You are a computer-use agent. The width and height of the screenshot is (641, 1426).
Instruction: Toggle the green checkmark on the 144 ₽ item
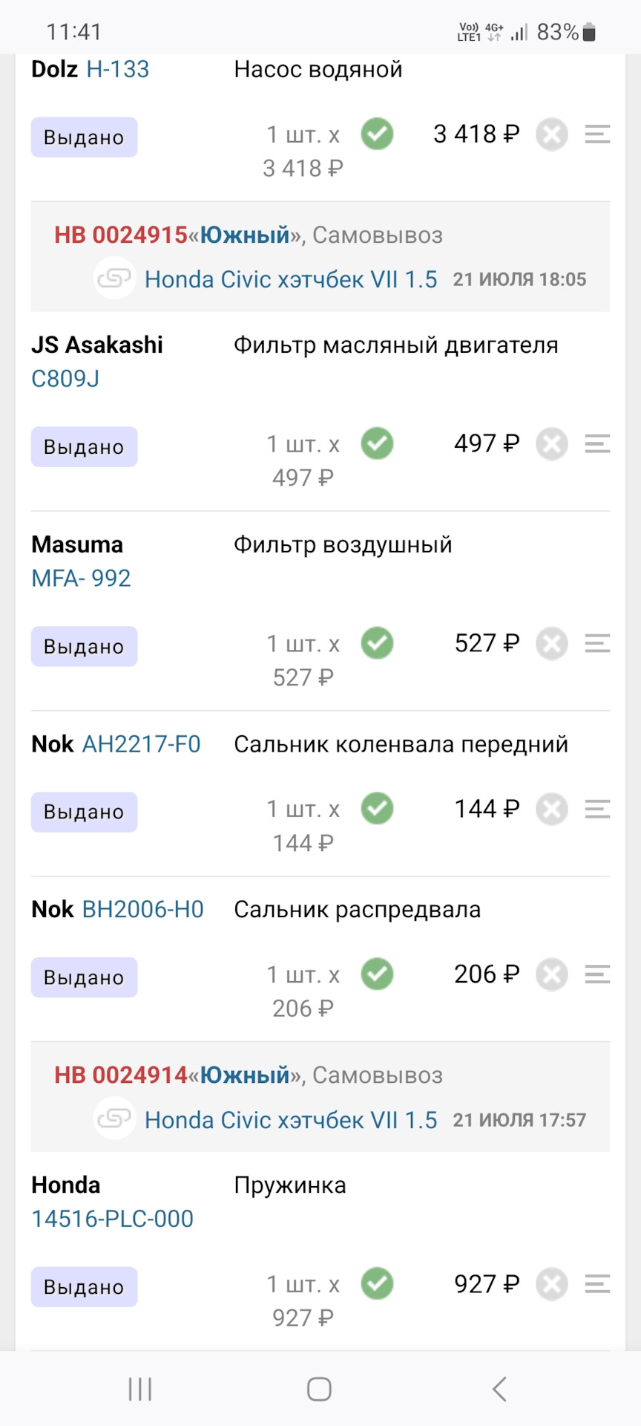(377, 809)
